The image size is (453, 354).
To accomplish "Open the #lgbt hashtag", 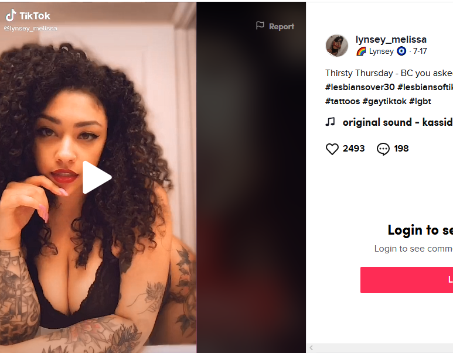I will [x=420, y=101].
